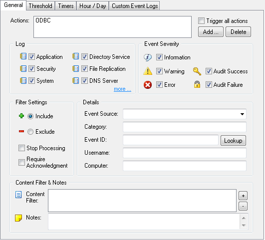The image size is (265, 240).
Task: Click the Add ... button
Action: (211, 32)
